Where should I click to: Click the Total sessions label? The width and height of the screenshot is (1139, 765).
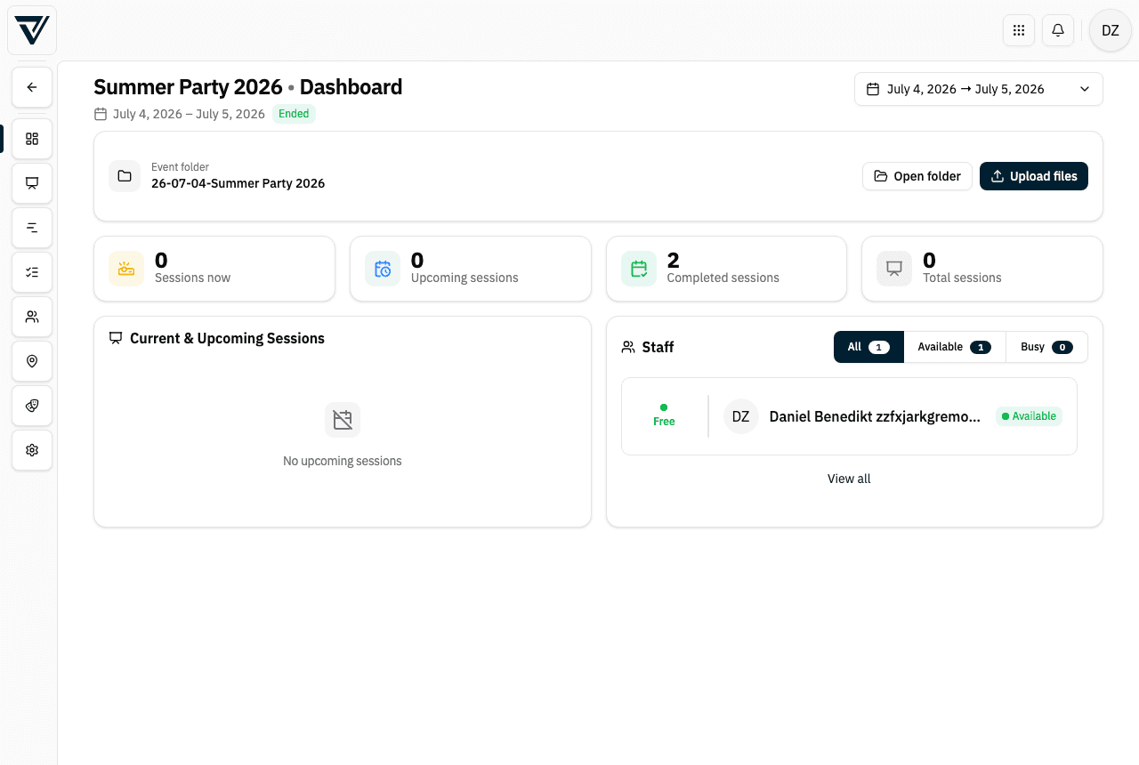coord(962,278)
